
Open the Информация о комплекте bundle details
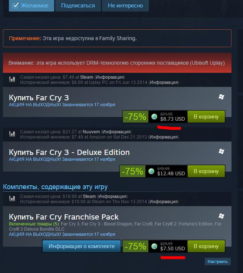tap(82, 246)
